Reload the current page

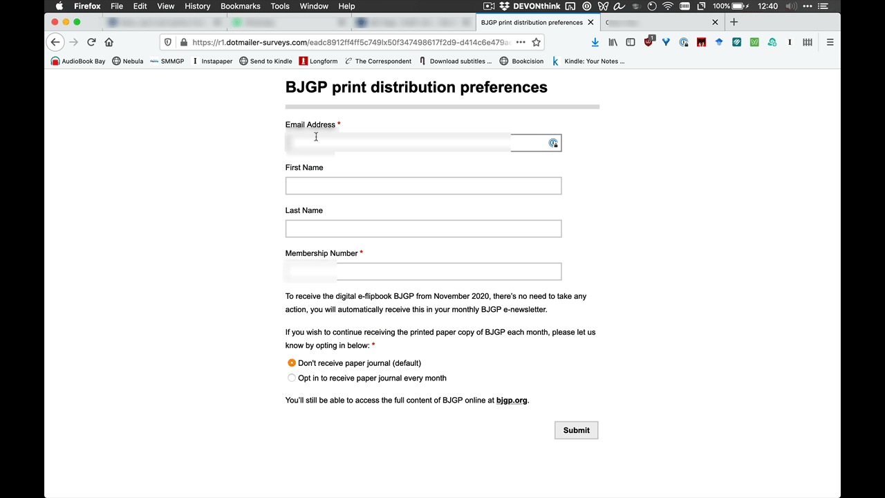[x=91, y=42]
